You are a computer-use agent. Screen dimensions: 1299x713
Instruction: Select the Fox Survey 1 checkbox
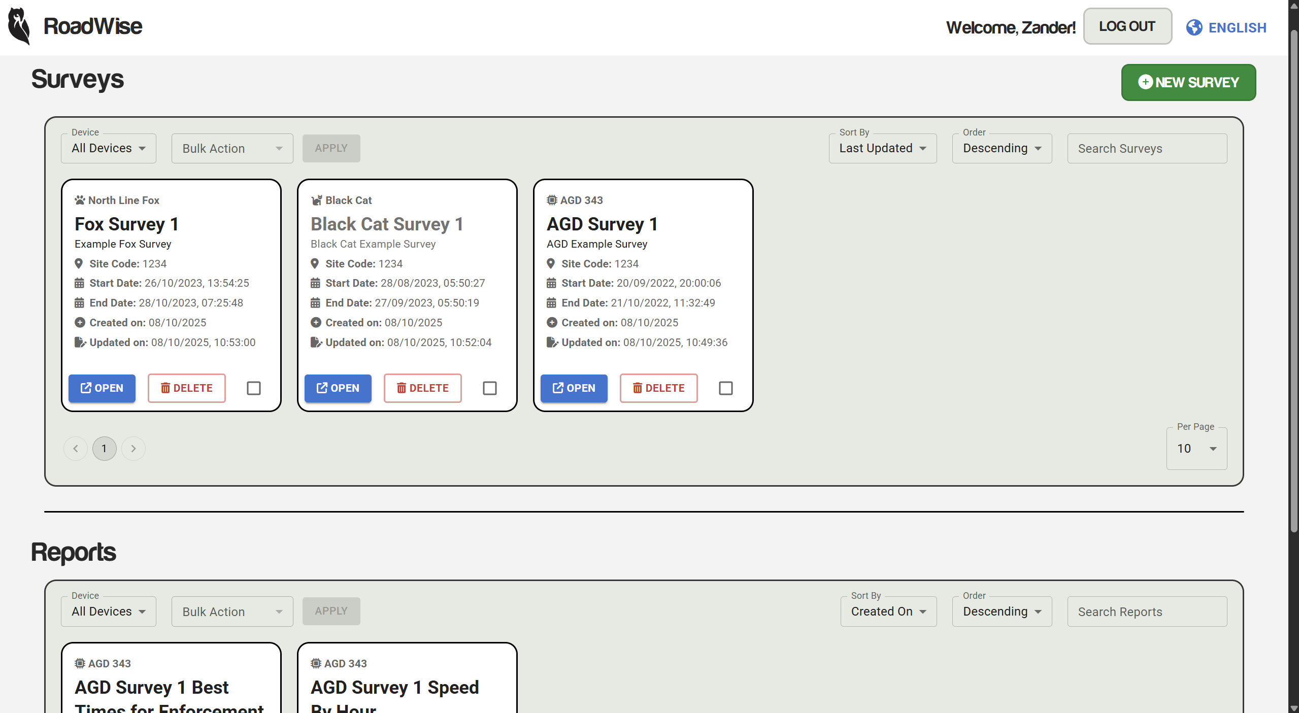[x=254, y=388]
